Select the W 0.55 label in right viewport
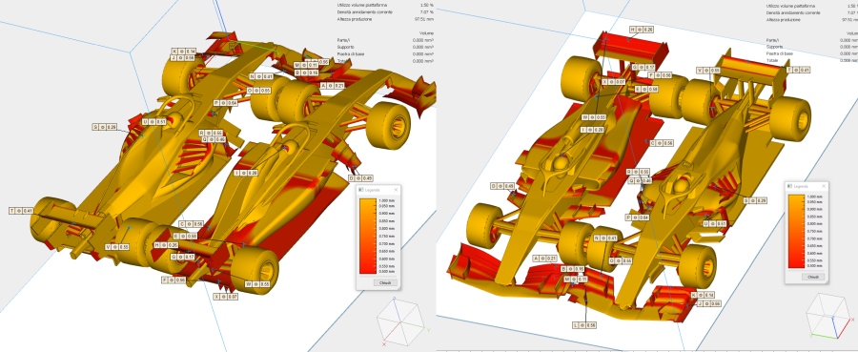The image size is (858, 352). 594,117
